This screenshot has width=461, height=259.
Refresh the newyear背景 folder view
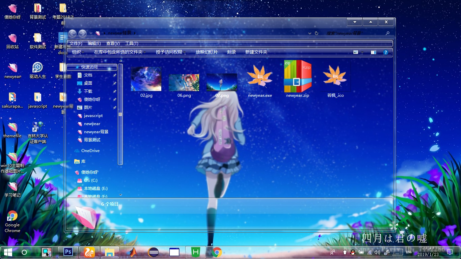point(317,33)
